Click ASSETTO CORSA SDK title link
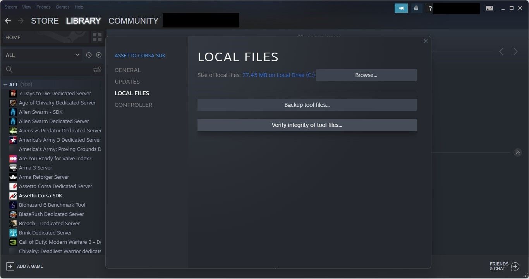The width and height of the screenshot is (529, 279). click(x=140, y=56)
